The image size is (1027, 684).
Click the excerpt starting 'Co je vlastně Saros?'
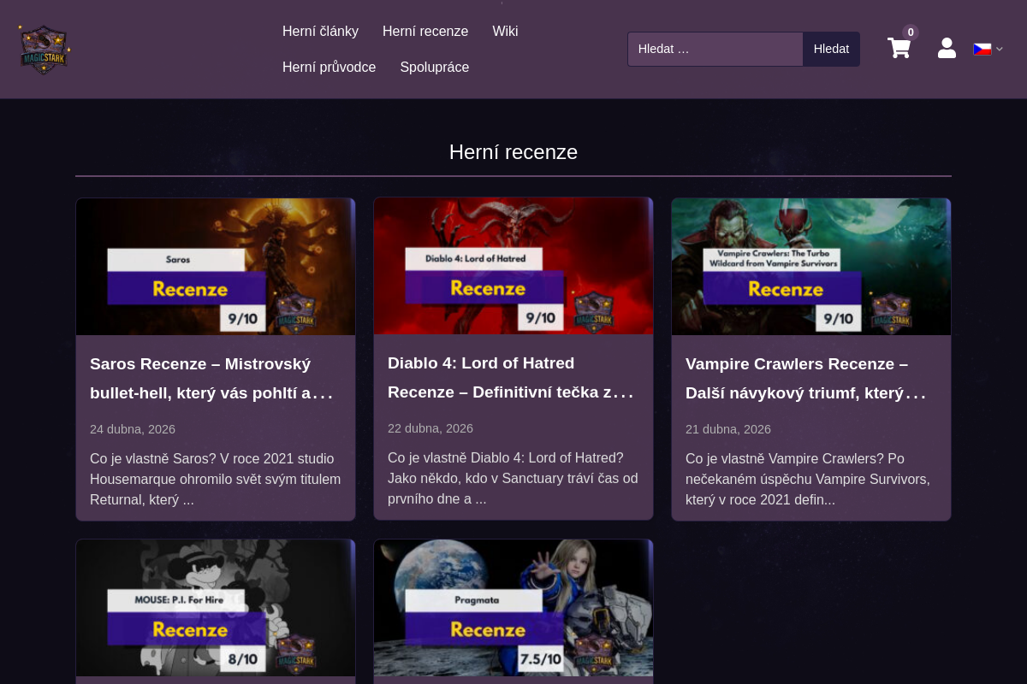216,479
